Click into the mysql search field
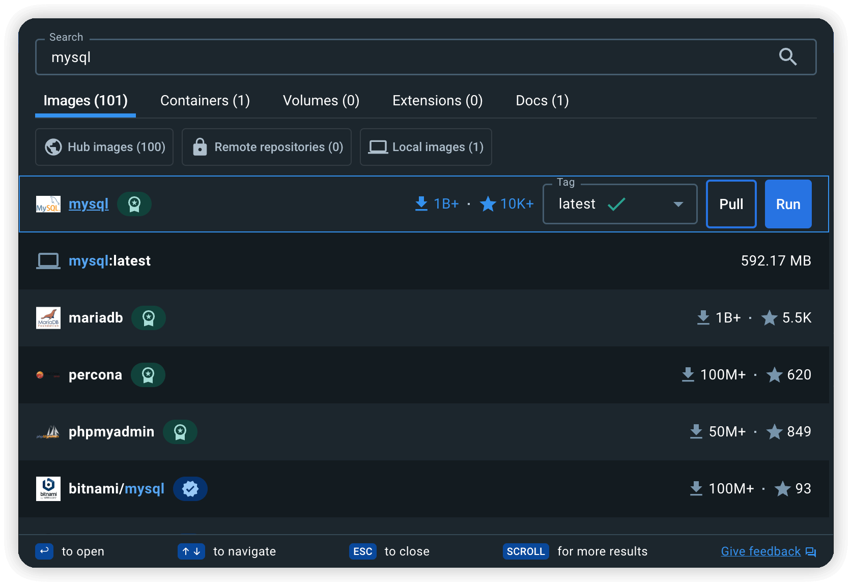Image resolution: width=852 pixels, height=586 pixels. coord(425,57)
